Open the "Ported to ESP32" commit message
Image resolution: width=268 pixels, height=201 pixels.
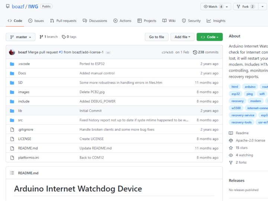92,64
